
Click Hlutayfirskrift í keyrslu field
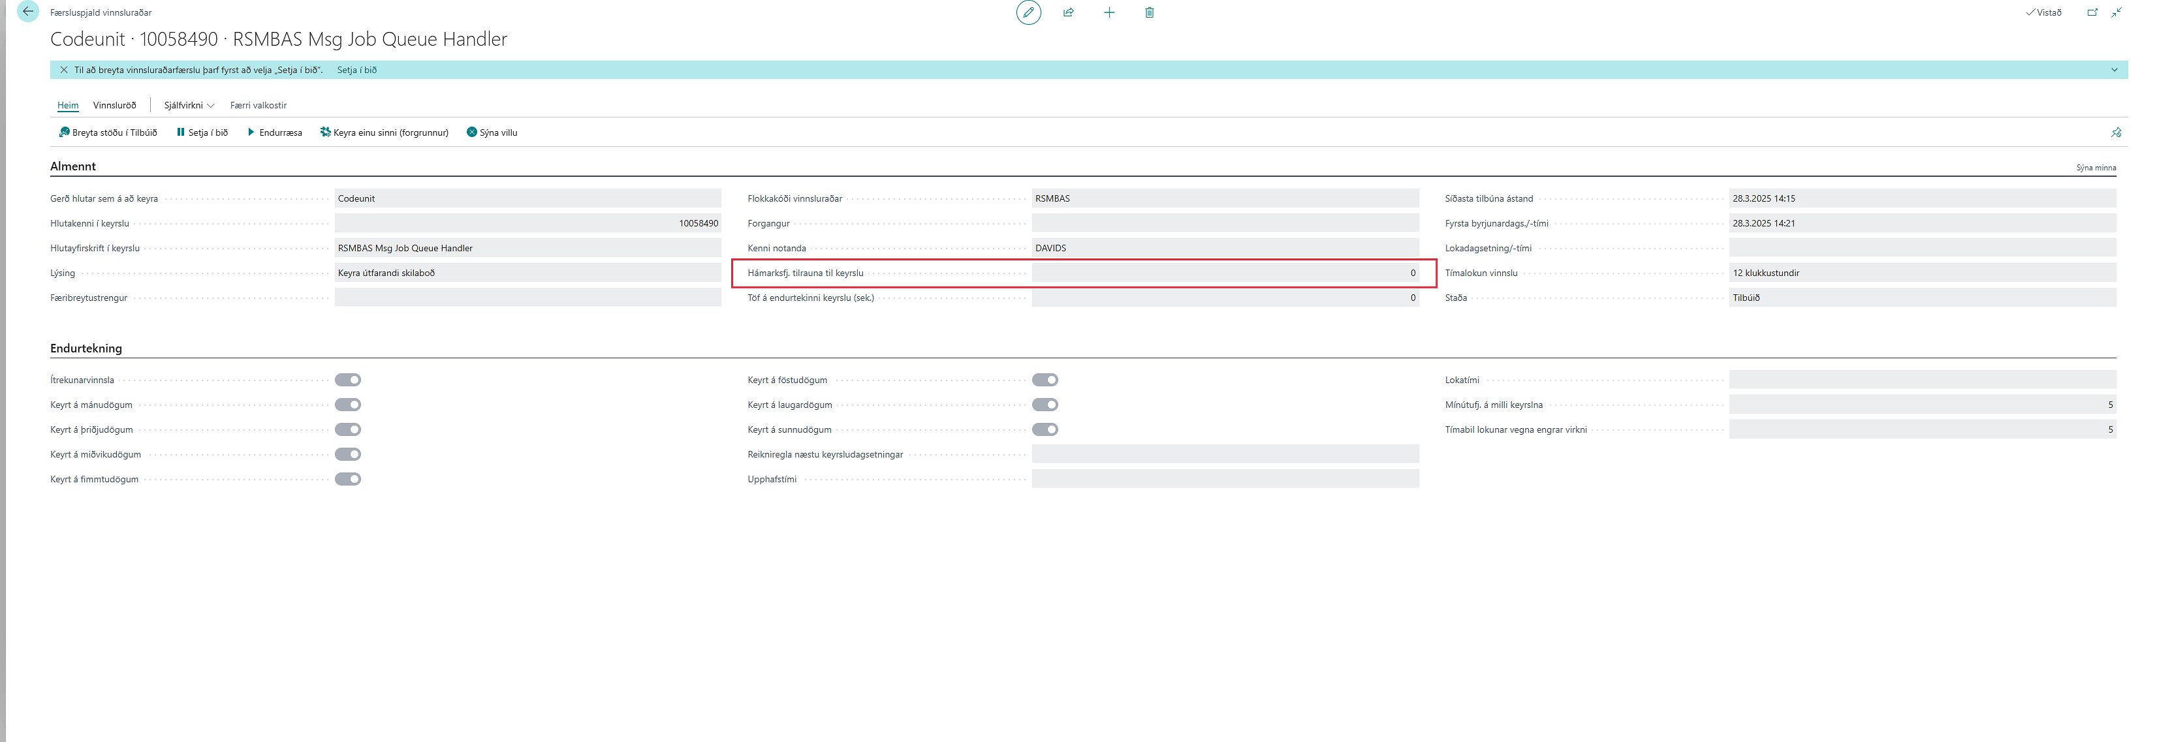(528, 248)
